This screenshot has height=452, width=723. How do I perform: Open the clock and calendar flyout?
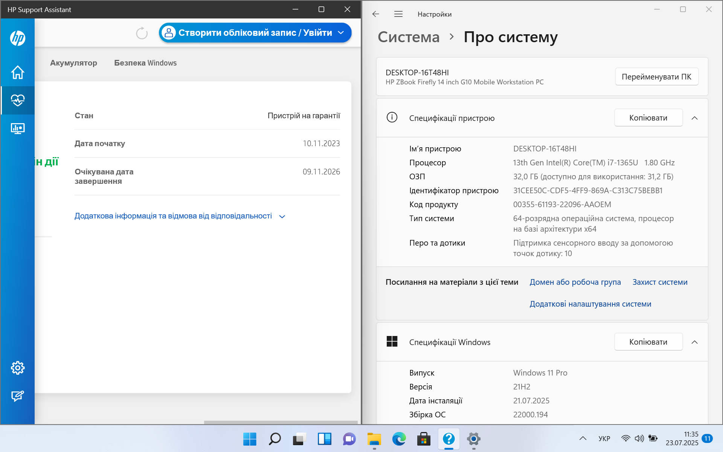tap(682, 438)
